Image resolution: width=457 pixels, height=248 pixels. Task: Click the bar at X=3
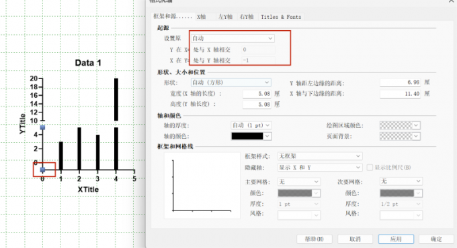pos(97,152)
